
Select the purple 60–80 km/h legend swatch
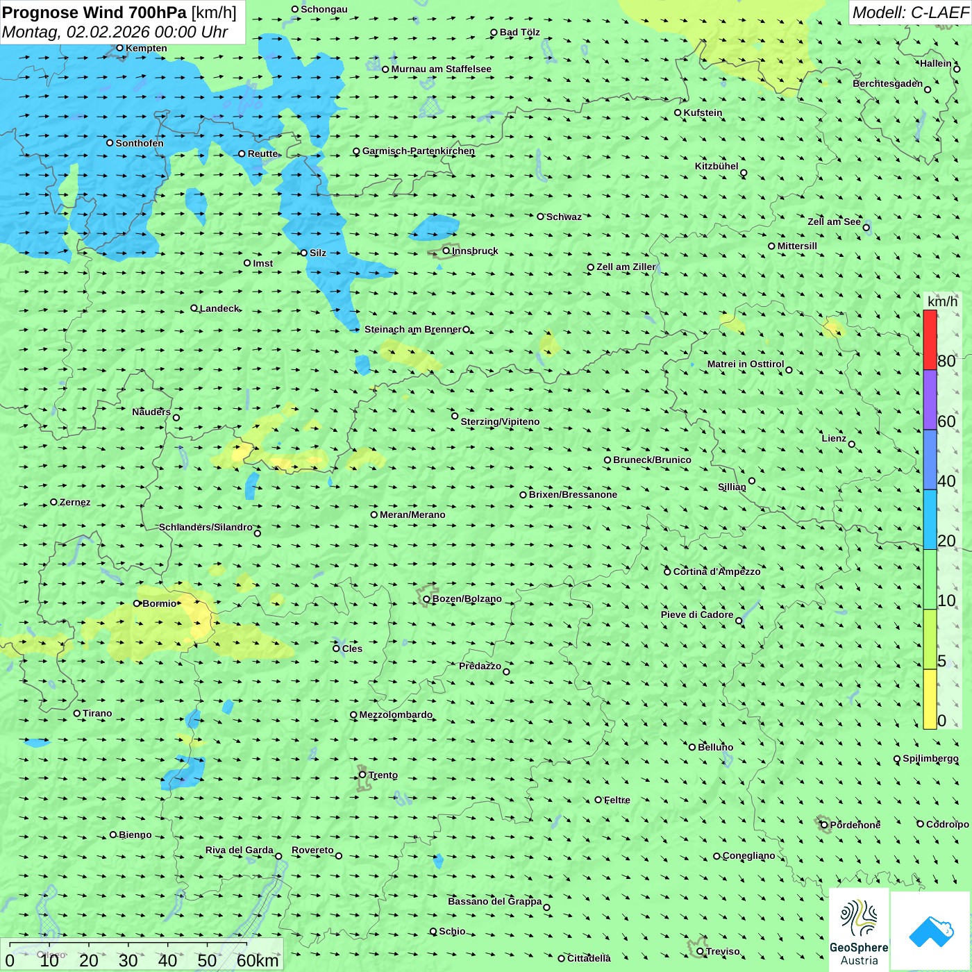pos(930,400)
